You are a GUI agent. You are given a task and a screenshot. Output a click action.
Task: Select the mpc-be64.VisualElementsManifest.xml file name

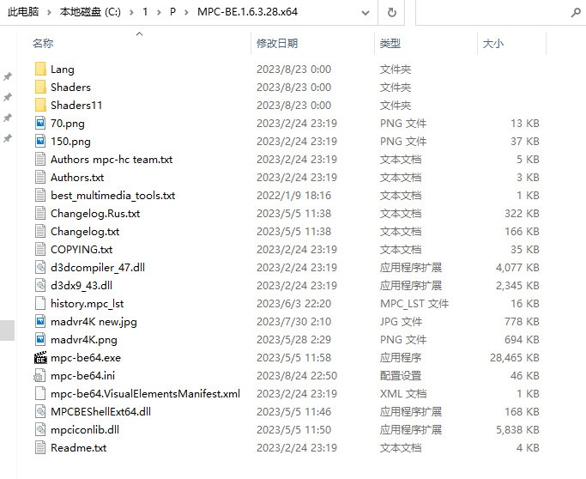coord(145,394)
